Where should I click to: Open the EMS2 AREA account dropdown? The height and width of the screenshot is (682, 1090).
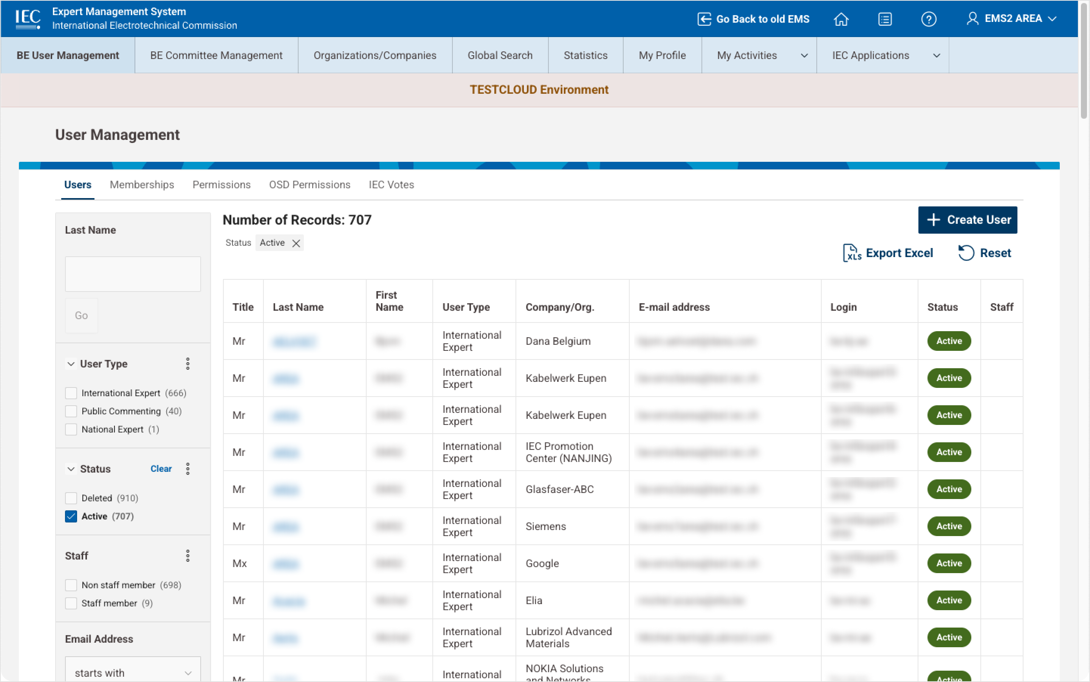click(1011, 19)
